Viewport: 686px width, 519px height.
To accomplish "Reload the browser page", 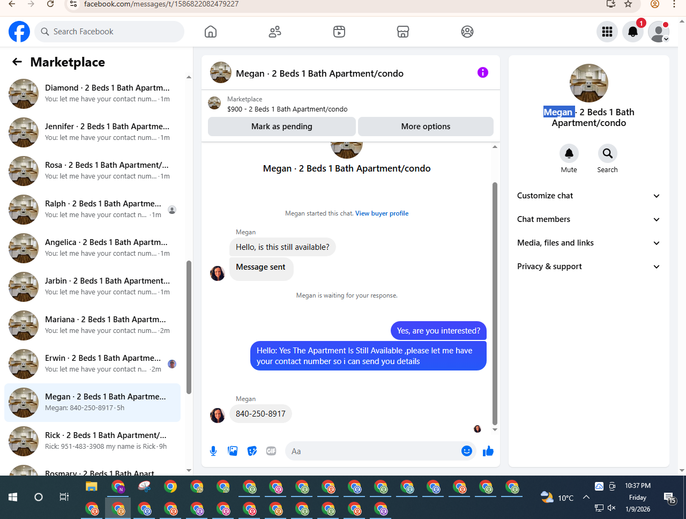I will pos(50,4).
